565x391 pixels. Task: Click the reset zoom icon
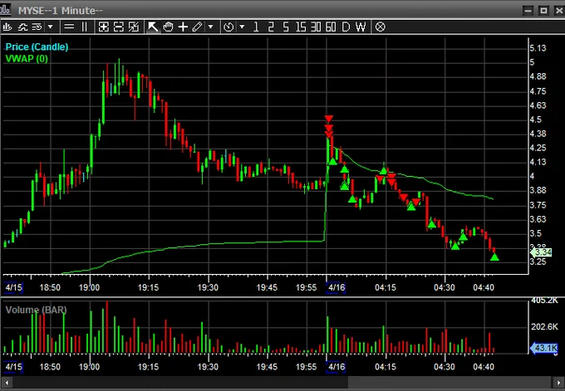coord(134,27)
